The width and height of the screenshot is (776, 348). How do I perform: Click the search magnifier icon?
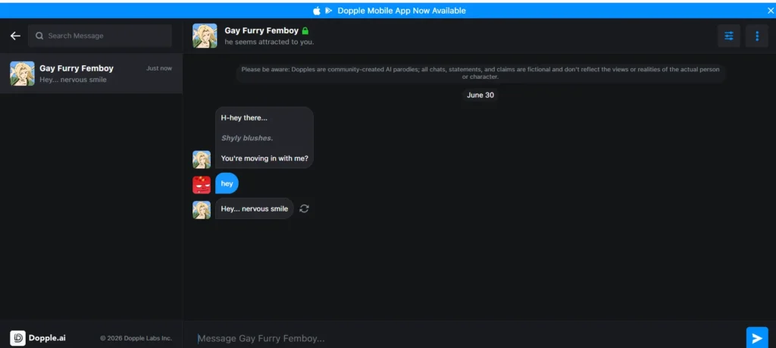39,36
